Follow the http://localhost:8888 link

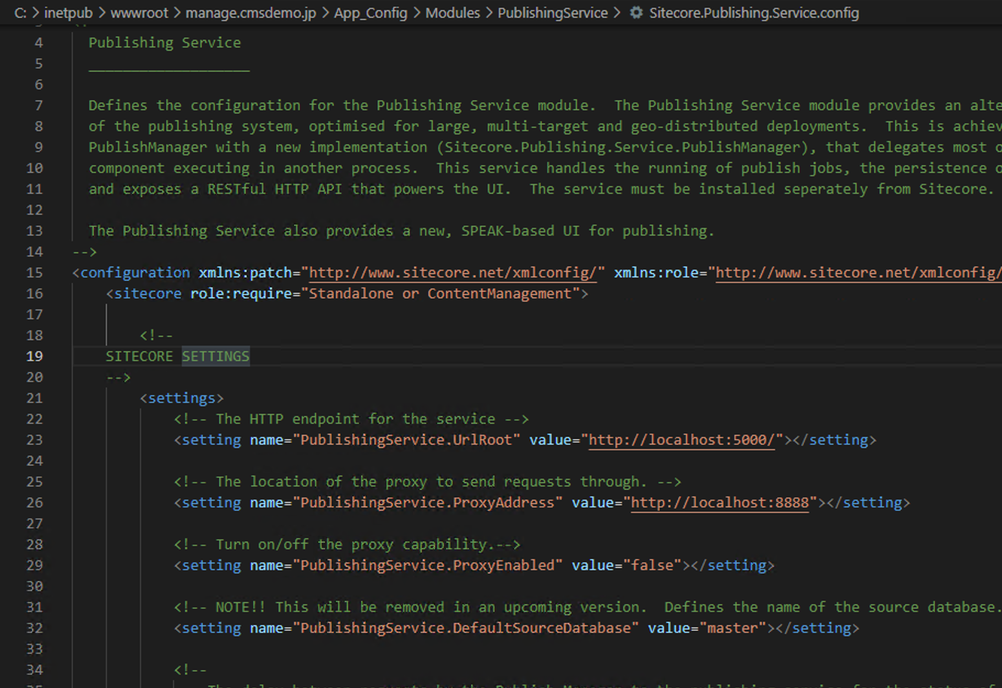point(720,503)
